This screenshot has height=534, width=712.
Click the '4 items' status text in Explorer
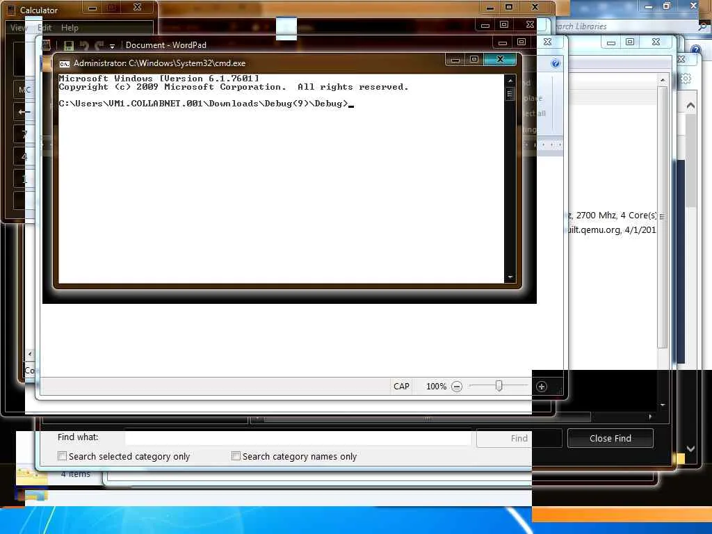(x=75, y=474)
